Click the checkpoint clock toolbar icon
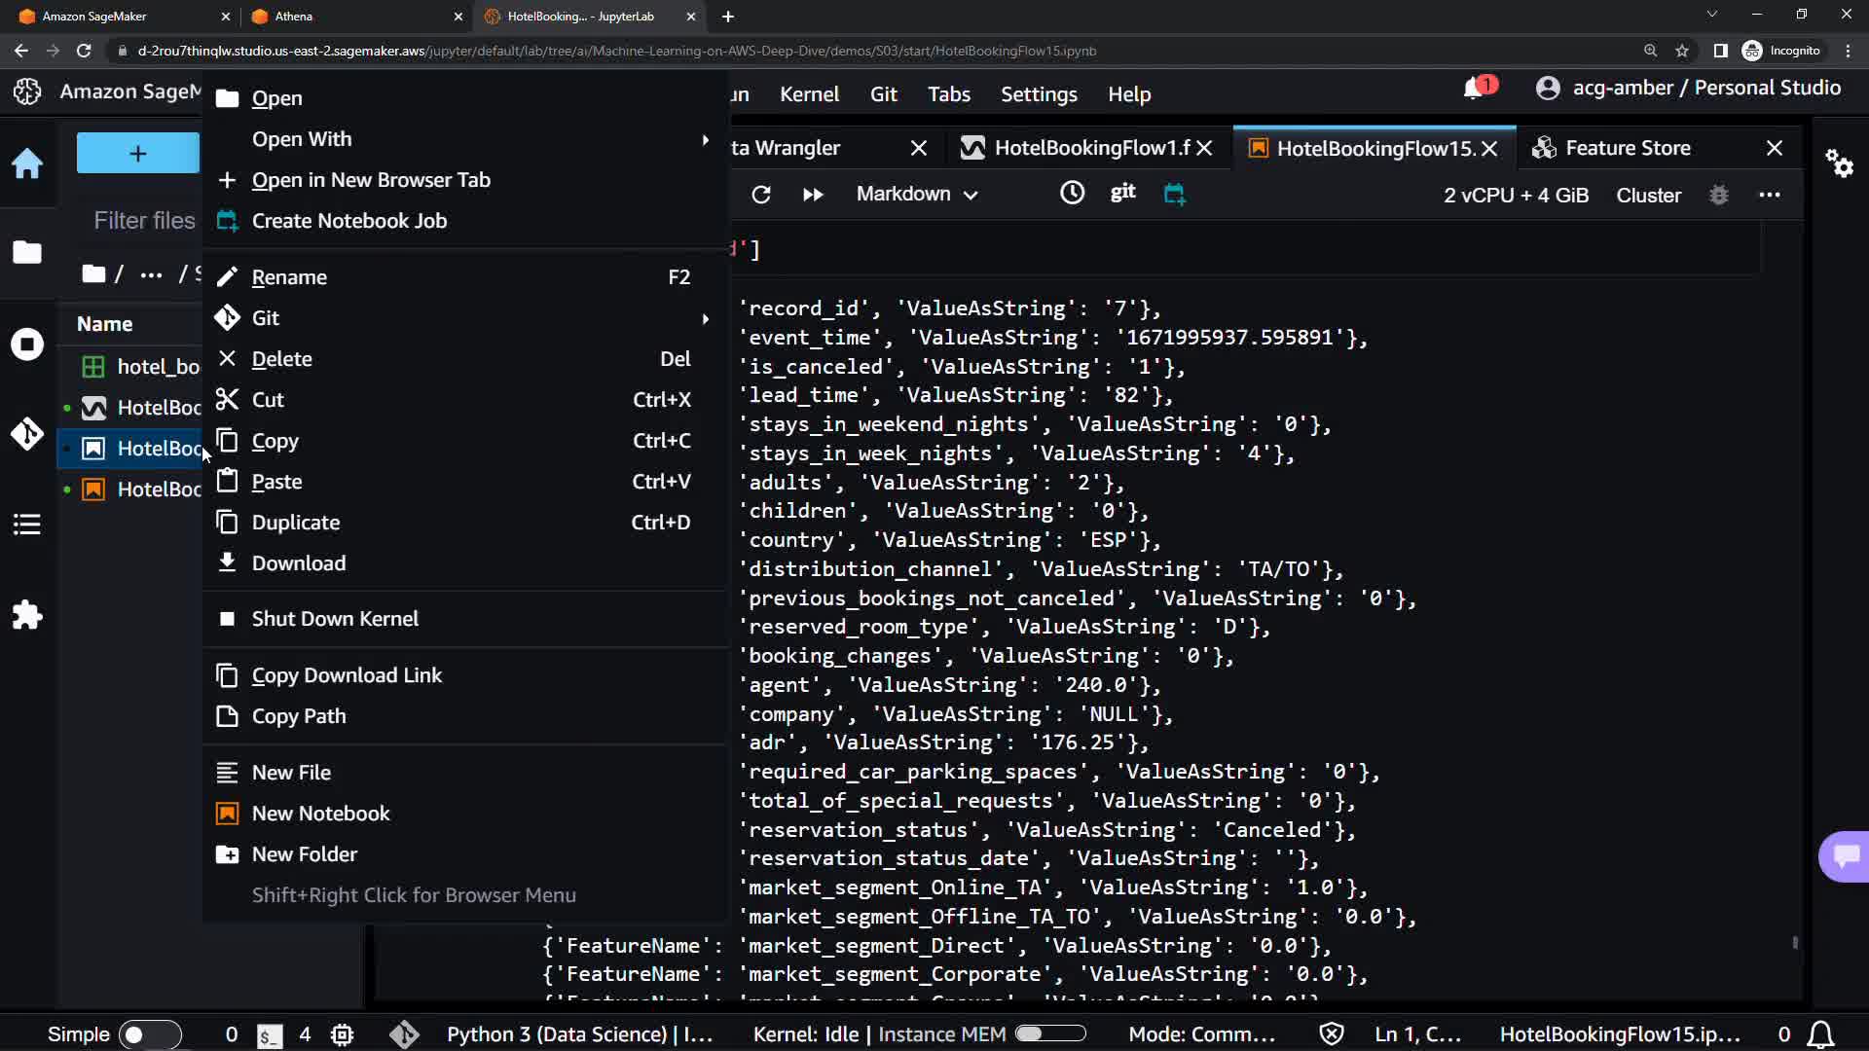Screen dimensions: 1869x1051 [1072, 194]
